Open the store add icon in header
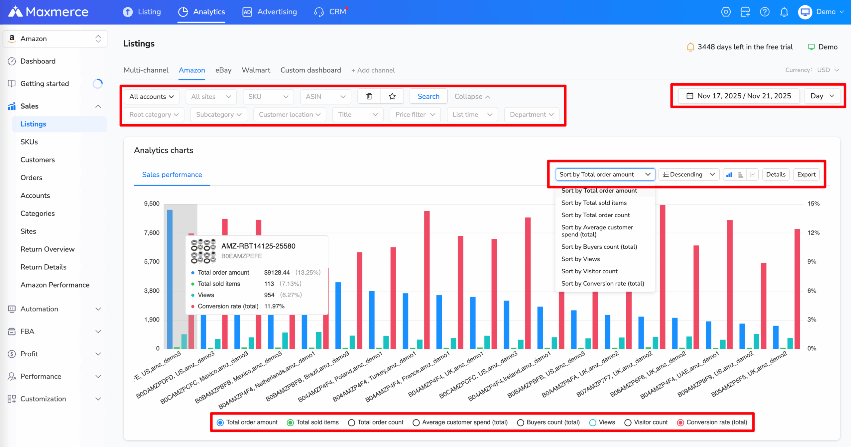 tap(745, 12)
